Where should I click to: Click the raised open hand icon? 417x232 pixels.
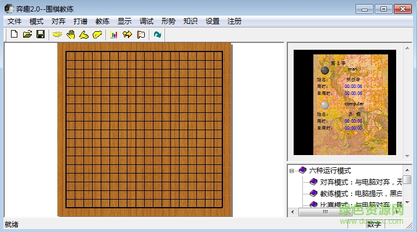coord(71,35)
